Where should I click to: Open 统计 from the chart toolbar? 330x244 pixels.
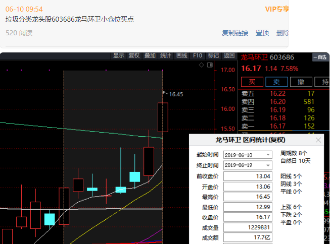166,55
